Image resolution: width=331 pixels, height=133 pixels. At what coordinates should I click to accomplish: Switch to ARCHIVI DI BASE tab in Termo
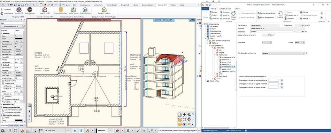tap(225, 9)
